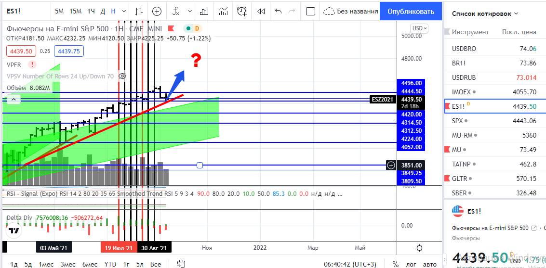Select the 1д date range
The width and height of the screenshot is (546, 268).
pos(14,264)
